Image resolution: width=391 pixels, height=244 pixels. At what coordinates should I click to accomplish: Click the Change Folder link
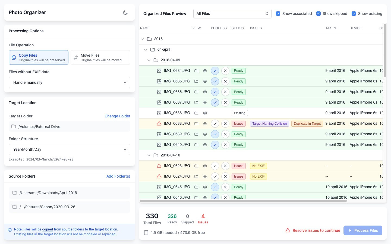pos(117,116)
